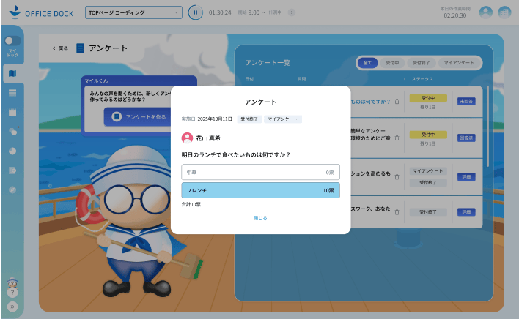The height and width of the screenshot is (319, 519).
Task: Open 詳細 for the マイアンケート row
Action: click(466, 176)
